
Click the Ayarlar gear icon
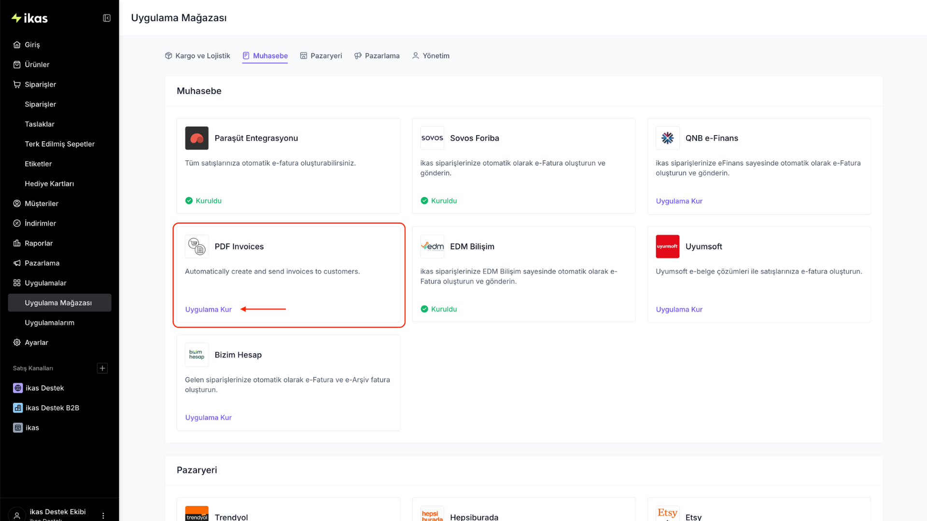point(17,343)
